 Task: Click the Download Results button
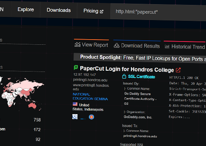[137, 46]
